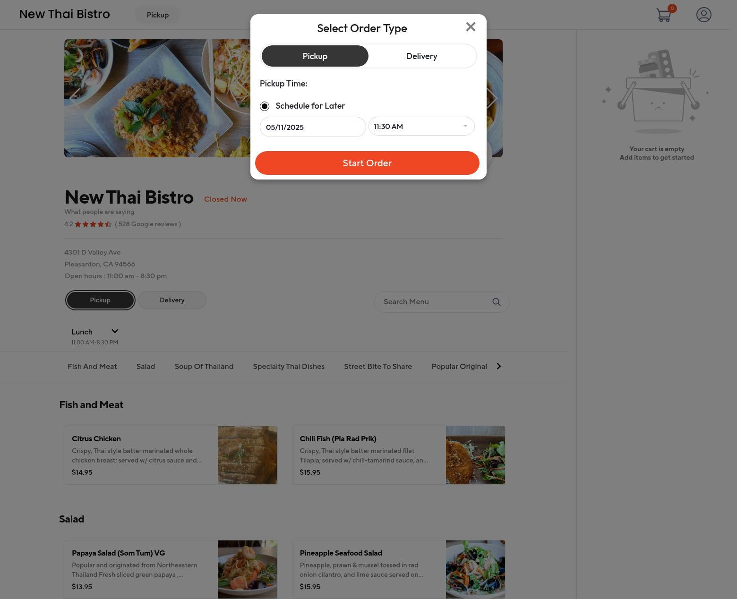Switch order type to Delivery in dialog

coord(421,56)
